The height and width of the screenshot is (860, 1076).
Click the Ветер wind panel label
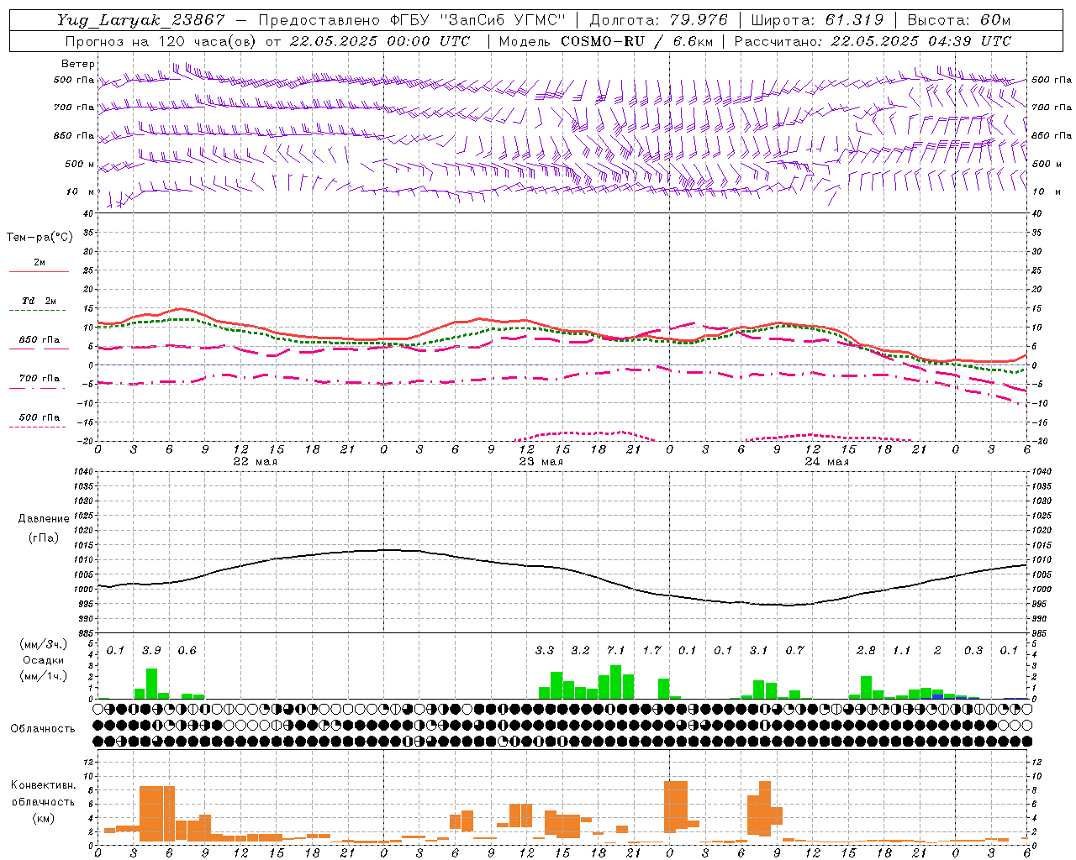78,64
